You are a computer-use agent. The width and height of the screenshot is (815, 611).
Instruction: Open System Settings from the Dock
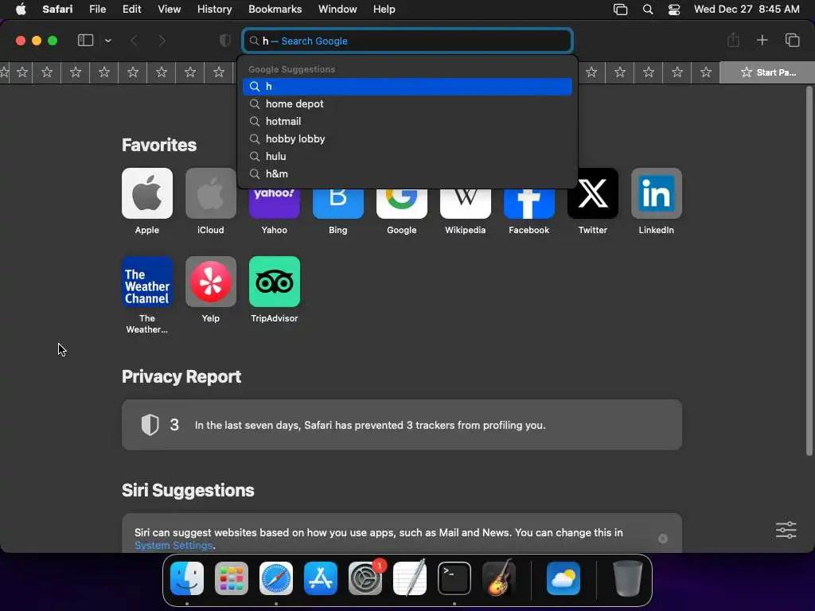[x=365, y=578]
